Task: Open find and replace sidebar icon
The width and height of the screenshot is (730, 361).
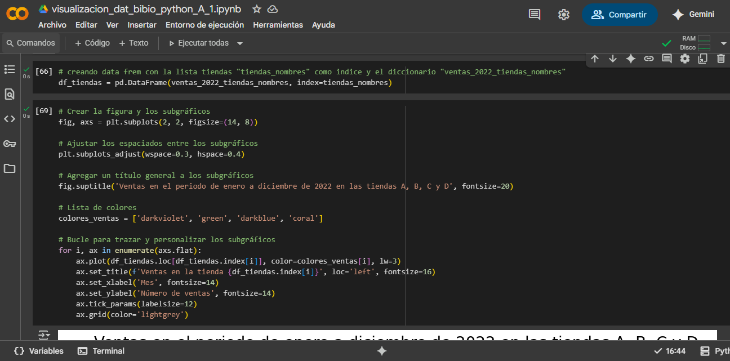Action: click(x=10, y=94)
